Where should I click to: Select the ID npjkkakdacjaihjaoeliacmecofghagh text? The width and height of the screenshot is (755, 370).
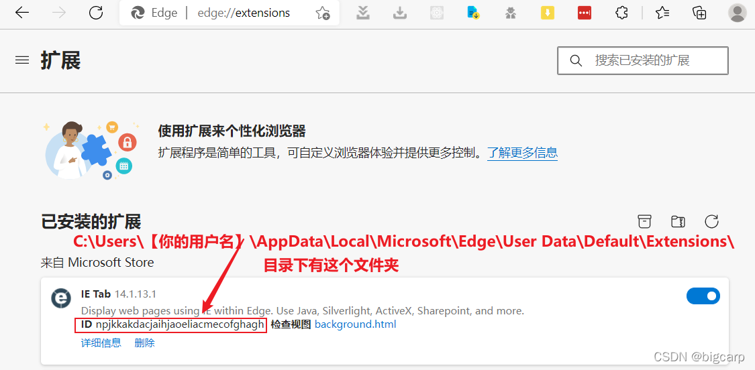[x=173, y=325]
